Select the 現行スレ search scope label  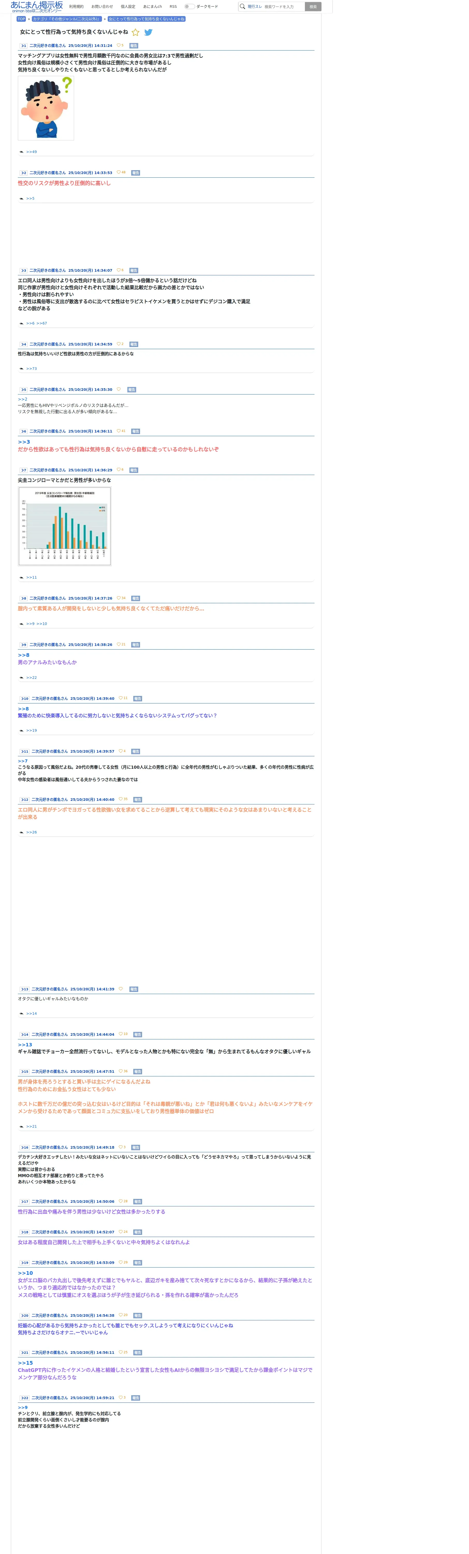(x=254, y=7)
